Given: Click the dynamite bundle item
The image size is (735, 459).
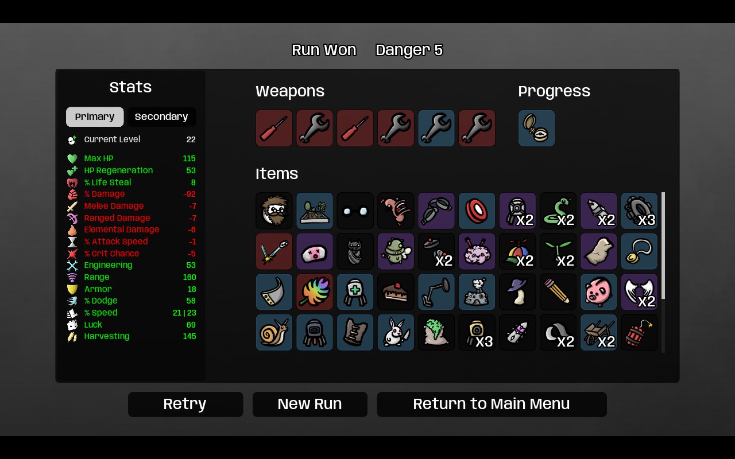Looking at the screenshot, I should coord(639,333).
